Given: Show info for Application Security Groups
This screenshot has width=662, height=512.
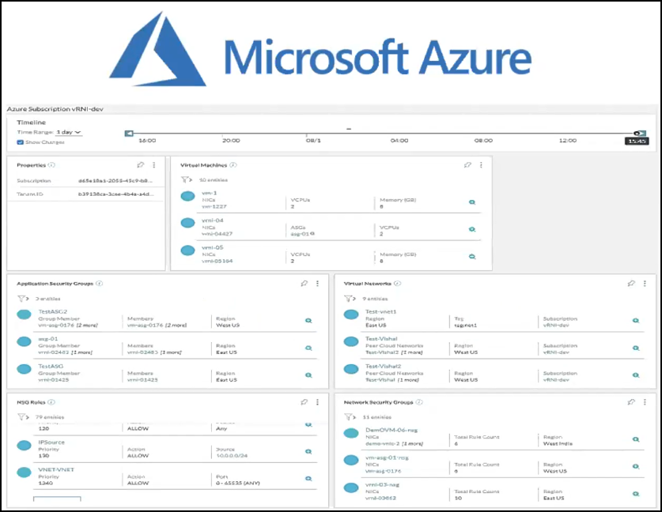Looking at the screenshot, I should [x=99, y=284].
